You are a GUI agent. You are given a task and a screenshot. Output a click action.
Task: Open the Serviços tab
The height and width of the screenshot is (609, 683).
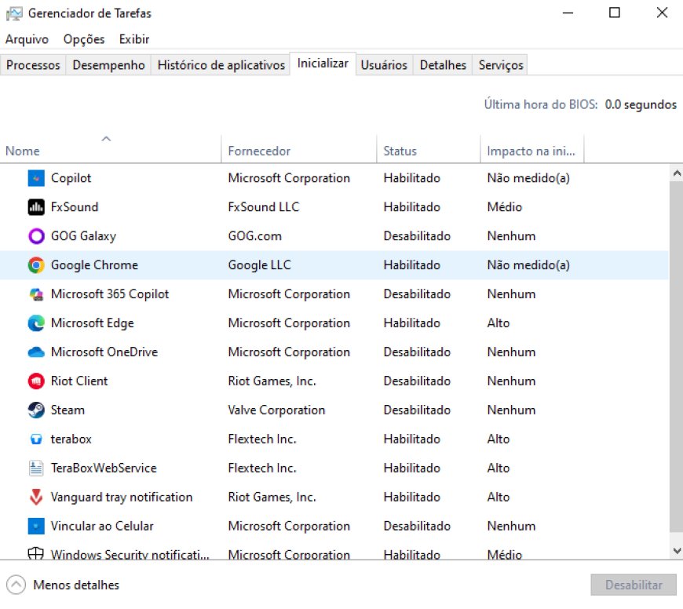[501, 65]
